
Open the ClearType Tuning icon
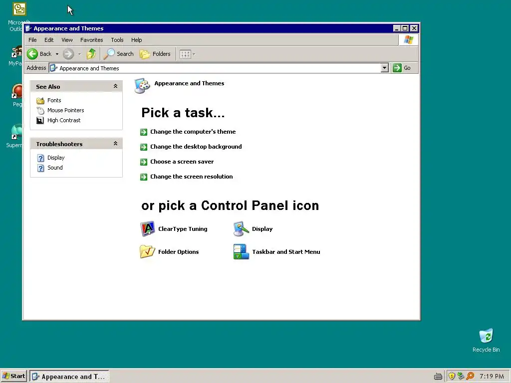click(x=147, y=228)
